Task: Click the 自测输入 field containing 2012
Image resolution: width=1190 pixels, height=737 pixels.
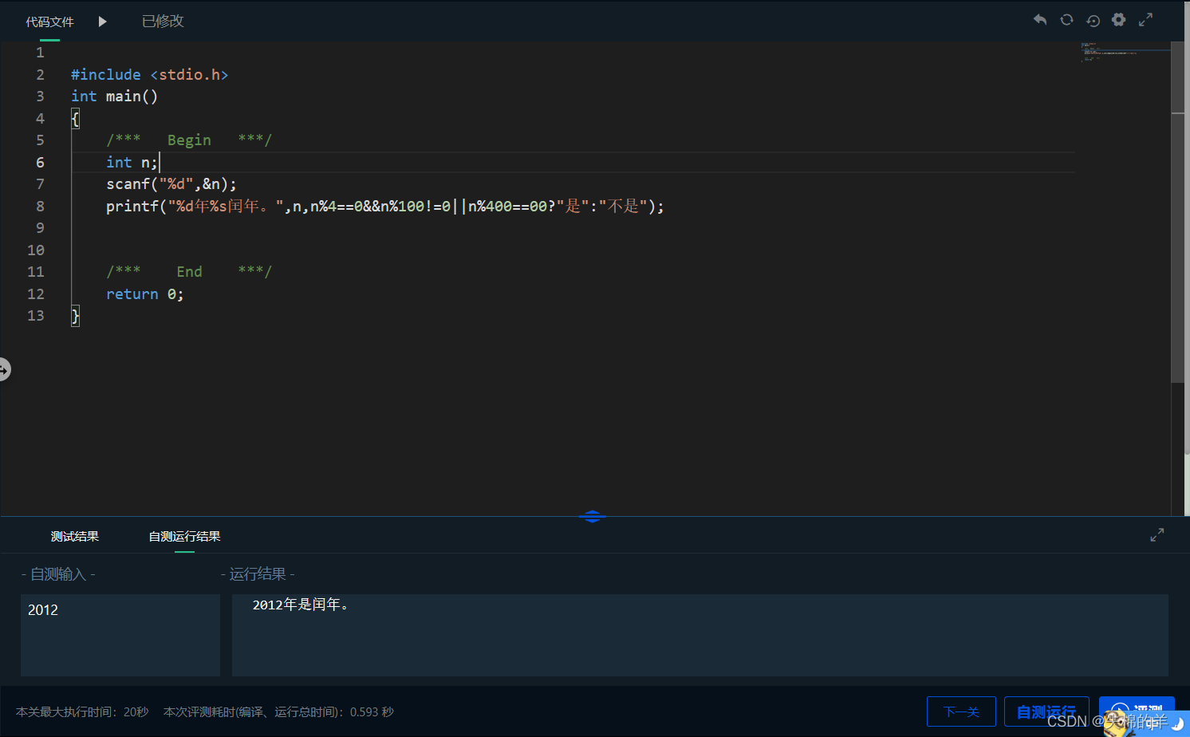Action: tap(120, 635)
